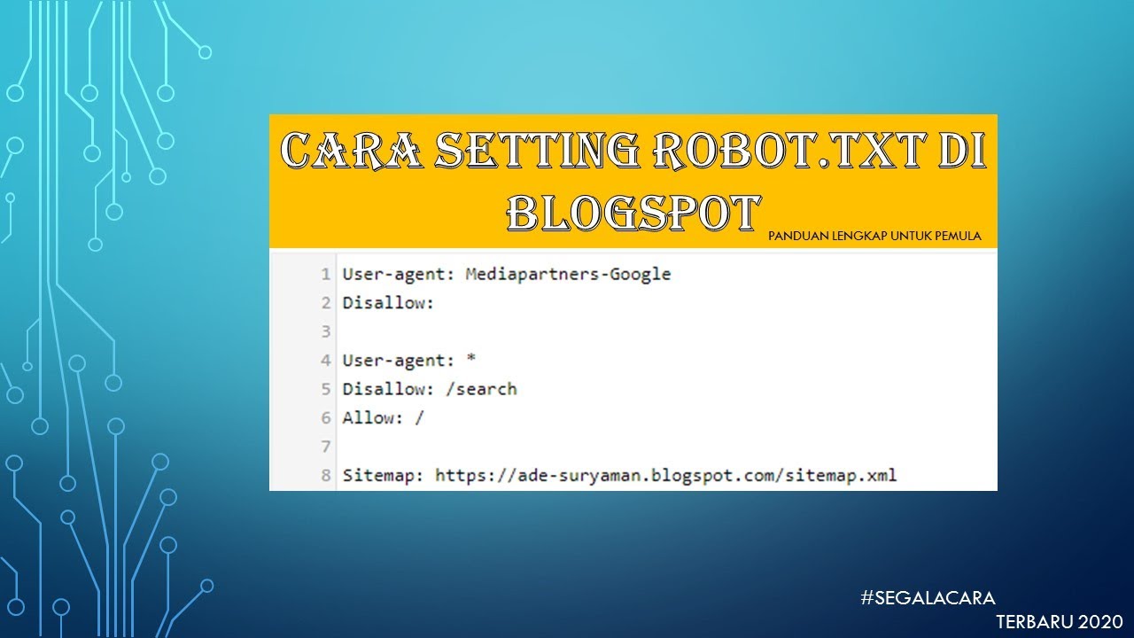Viewport: 1134px width, 638px height.
Task: Click the subtitle "Panduan Lengkap Untuk Pemula"
Action: (874, 236)
